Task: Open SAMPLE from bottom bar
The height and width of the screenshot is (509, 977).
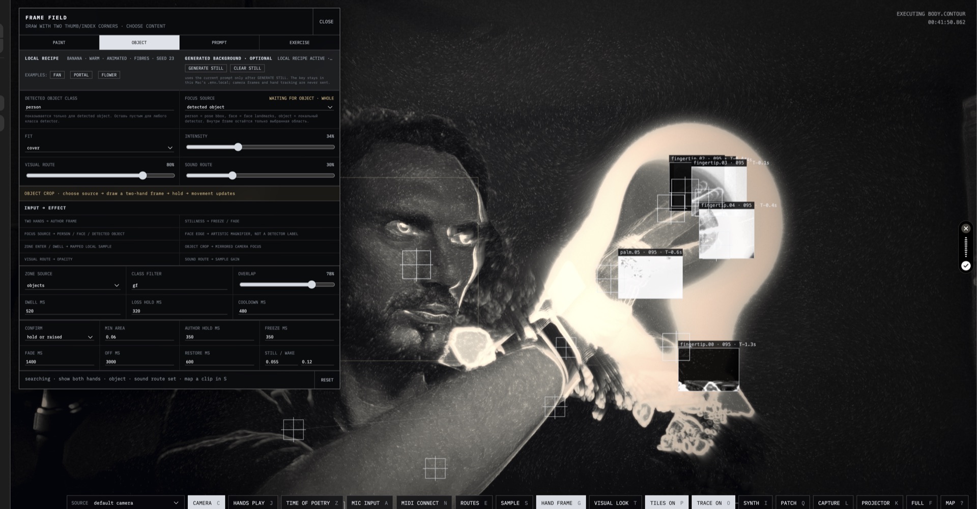Action: tap(514, 503)
